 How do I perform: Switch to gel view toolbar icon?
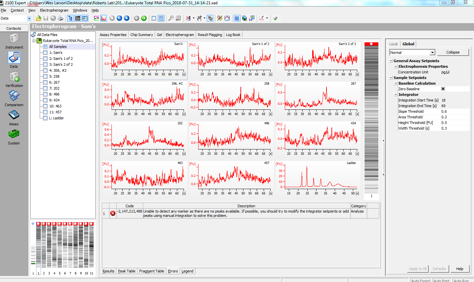96,18
